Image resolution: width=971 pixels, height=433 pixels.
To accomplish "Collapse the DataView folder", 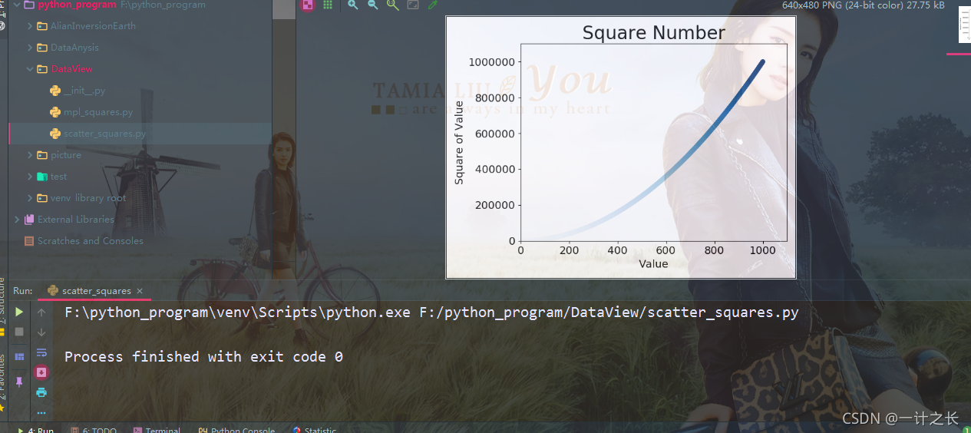I will point(30,69).
